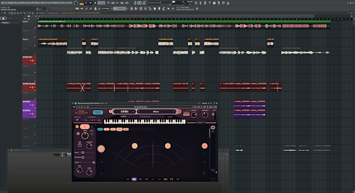The width and height of the screenshot is (355, 193).
Task: Open the Minor scale selector
Action: [x=156, y=112]
